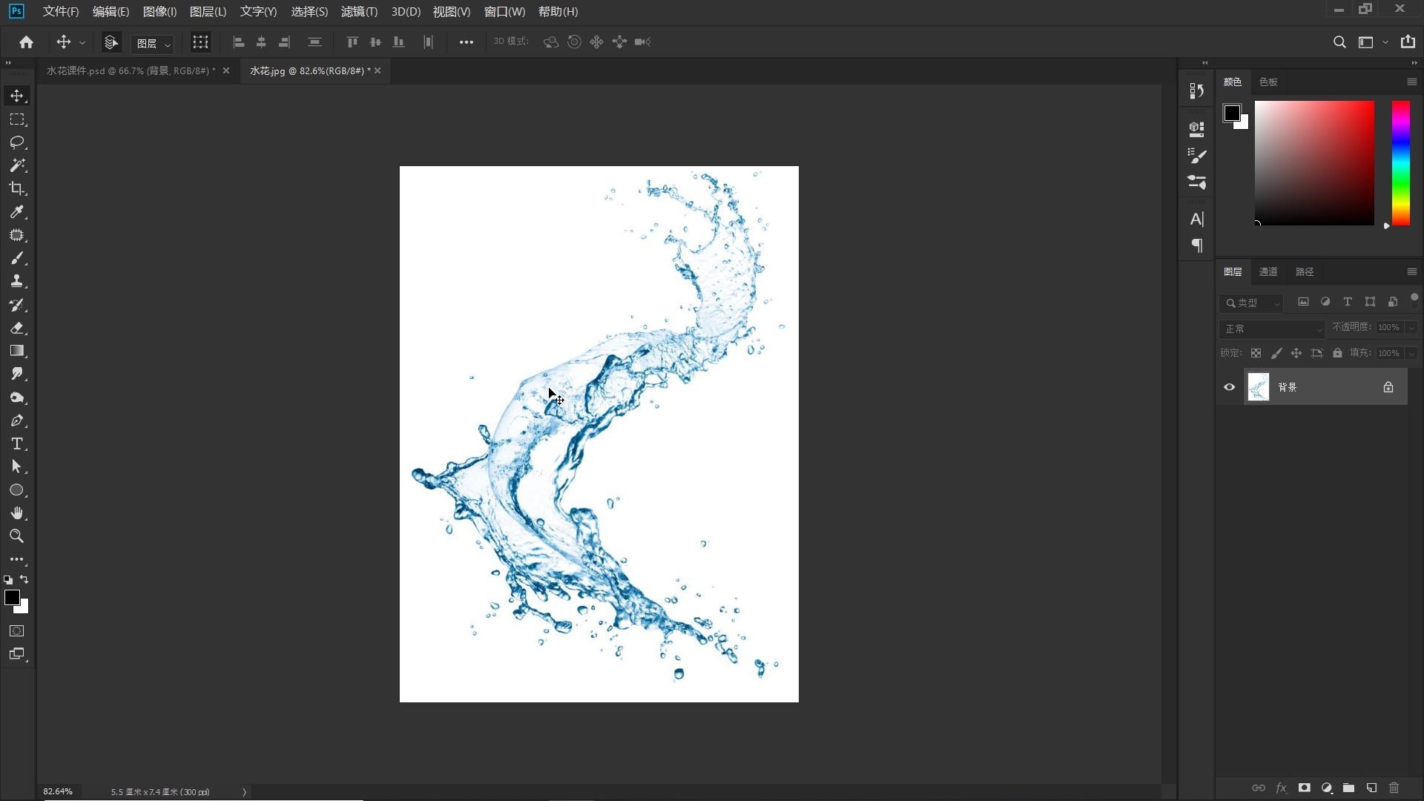
Task: Reset default foreground and background colors
Action: click(x=8, y=580)
